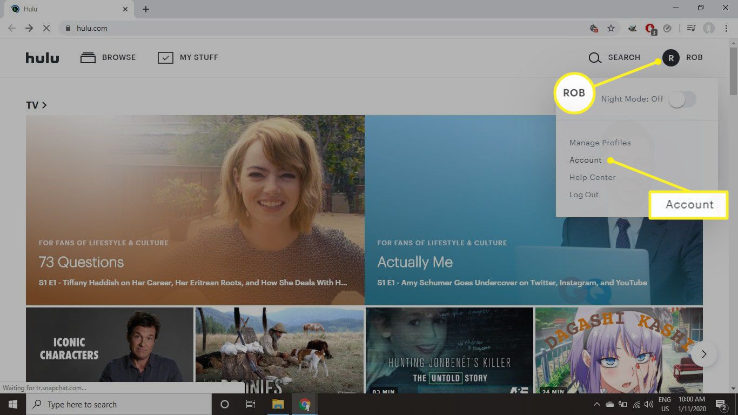The width and height of the screenshot is (738, 415).
Task: Click the battery tray icon
Action: click(623, 404)
